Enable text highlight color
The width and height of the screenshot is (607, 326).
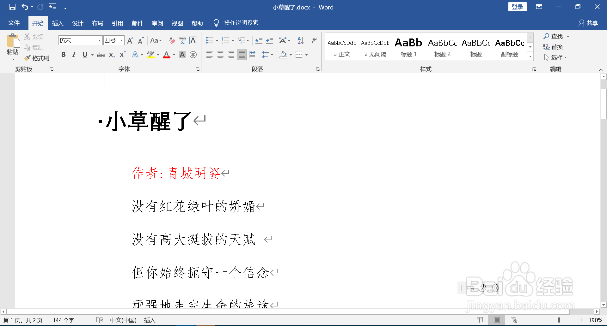151,54
